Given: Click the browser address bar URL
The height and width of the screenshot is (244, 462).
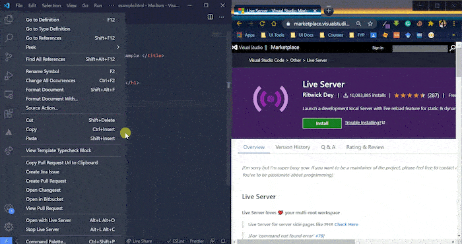Looking at the screenshot, I should 321,24.
